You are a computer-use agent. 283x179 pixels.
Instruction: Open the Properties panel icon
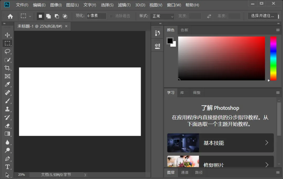point(157,46)
